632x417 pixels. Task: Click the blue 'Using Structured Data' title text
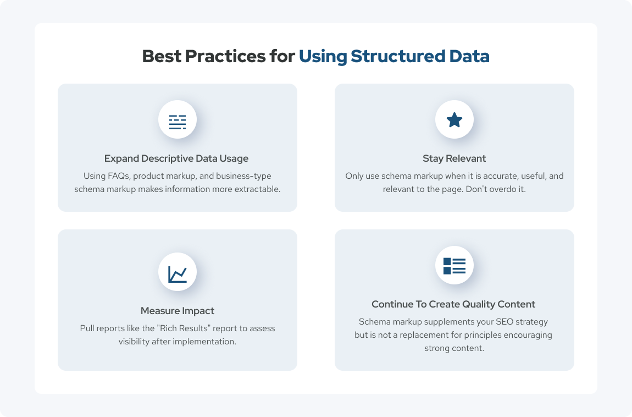pyautogui.click(x=394, y=56)
